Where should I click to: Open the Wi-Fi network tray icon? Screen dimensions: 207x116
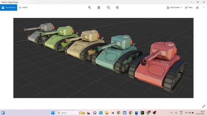186,113
